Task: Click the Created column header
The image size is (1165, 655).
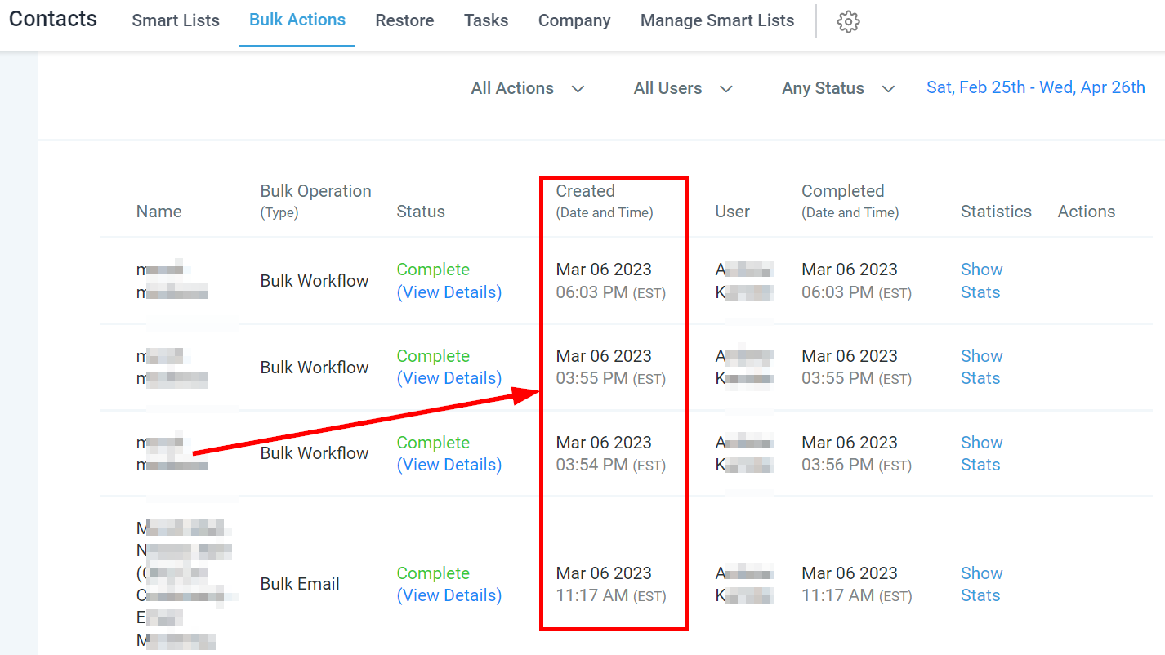Action: (586, 191)
